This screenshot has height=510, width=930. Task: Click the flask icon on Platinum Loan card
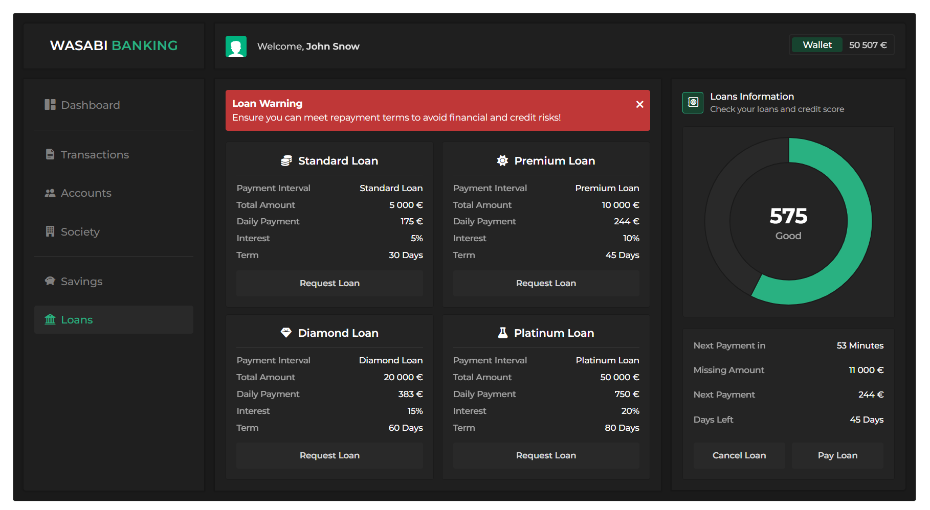pyautogui.click(x=502, y=332)
